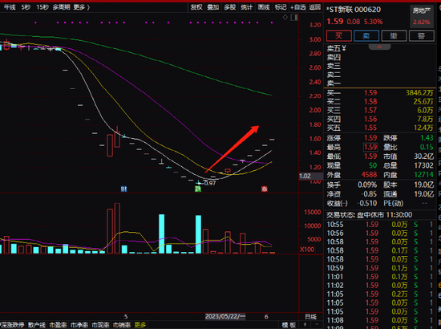Screen dimensions: 441x329
Task: Click the diamond marker icon above chart
Action: click(285, 18)
